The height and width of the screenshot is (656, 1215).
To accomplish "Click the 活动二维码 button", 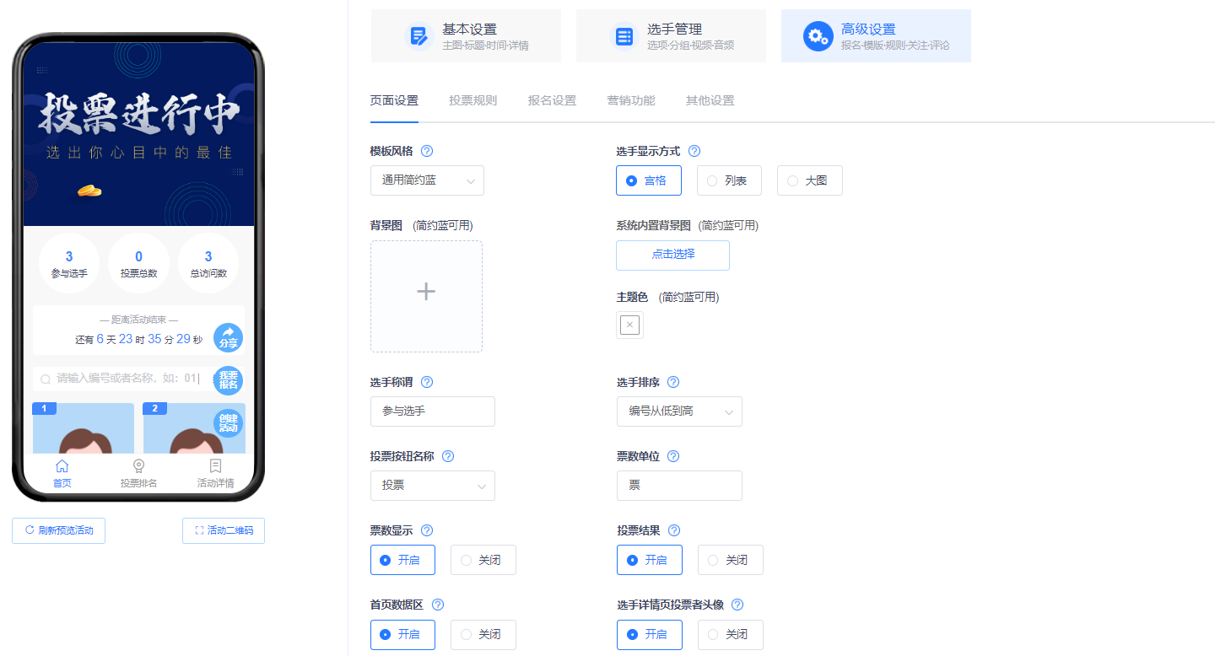I will 224,531.
